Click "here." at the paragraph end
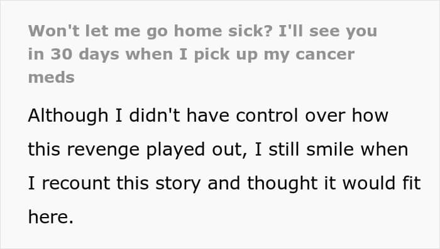 point(51,218)
